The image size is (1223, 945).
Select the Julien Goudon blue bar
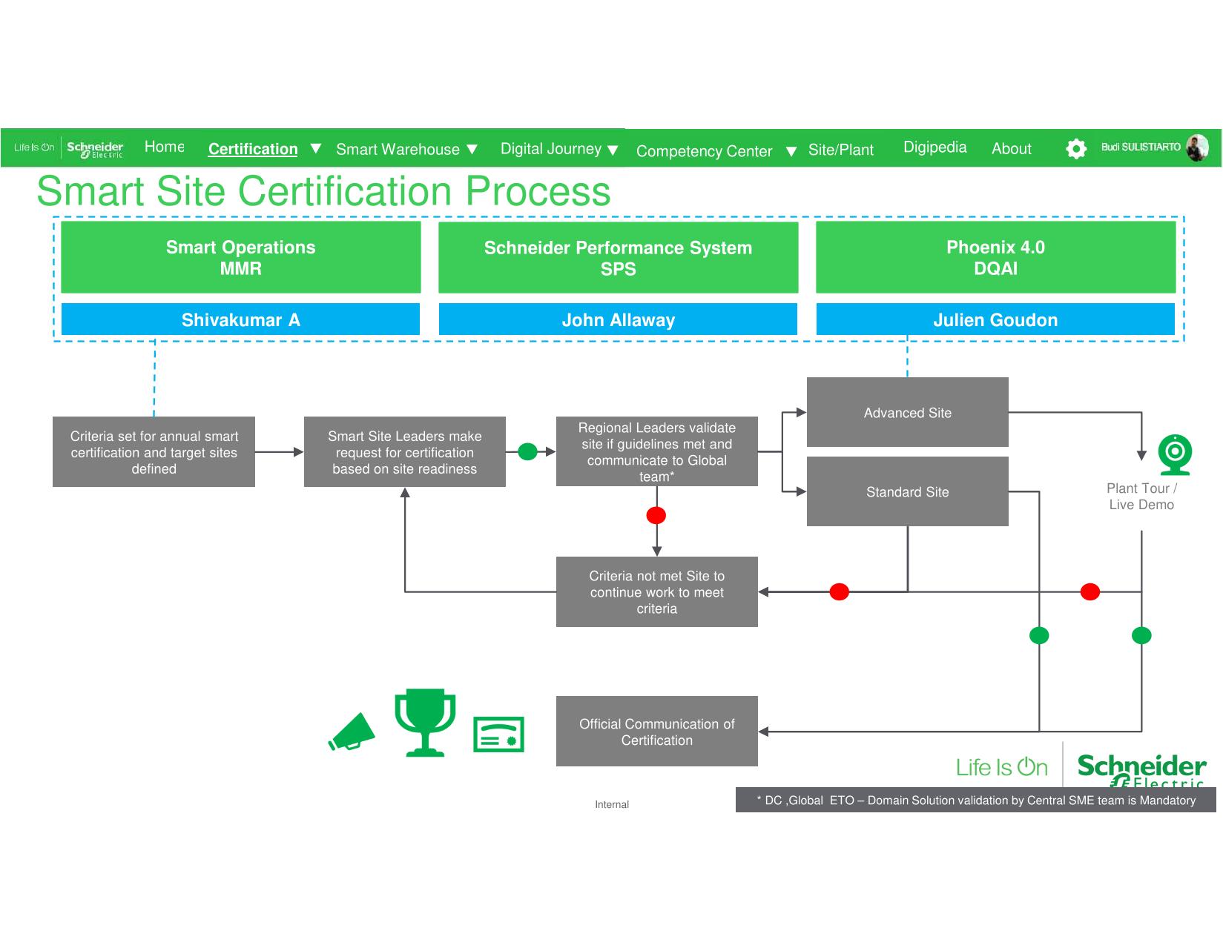coord(995,320)
